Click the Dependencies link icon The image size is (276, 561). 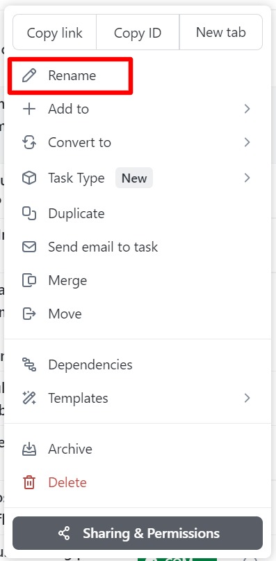(x=29, y=364)
